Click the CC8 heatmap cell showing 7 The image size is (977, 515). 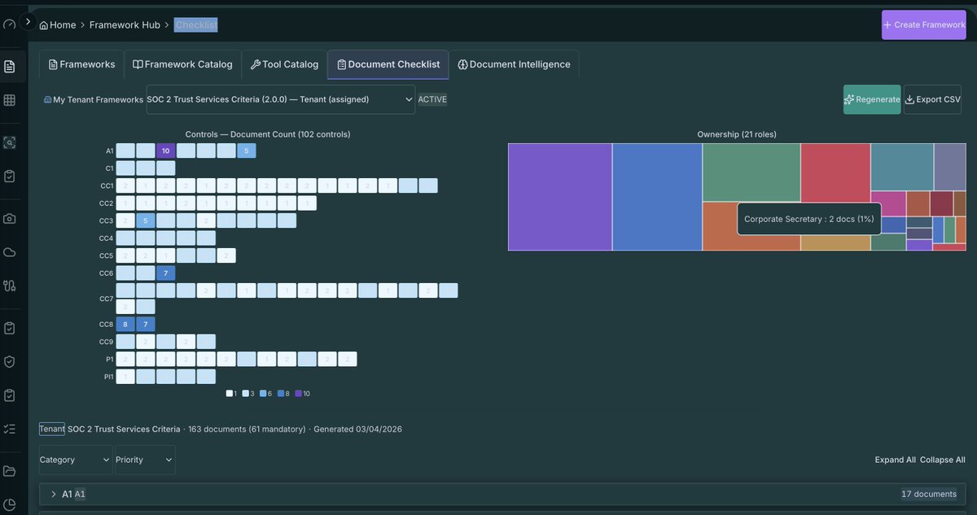(x=145, y=325)
